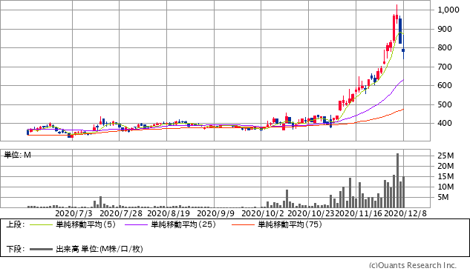The height and width of the screenshot is (277, 470).
Task: Click the orange 75-day average legend line
Action: 243,224
